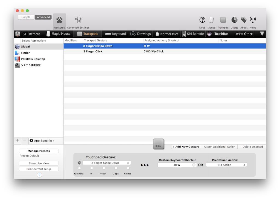Image resolution: width=280 pixels, height=199 pixels.
Task: Select Finder in the application list
Action: tap(39, 53)
